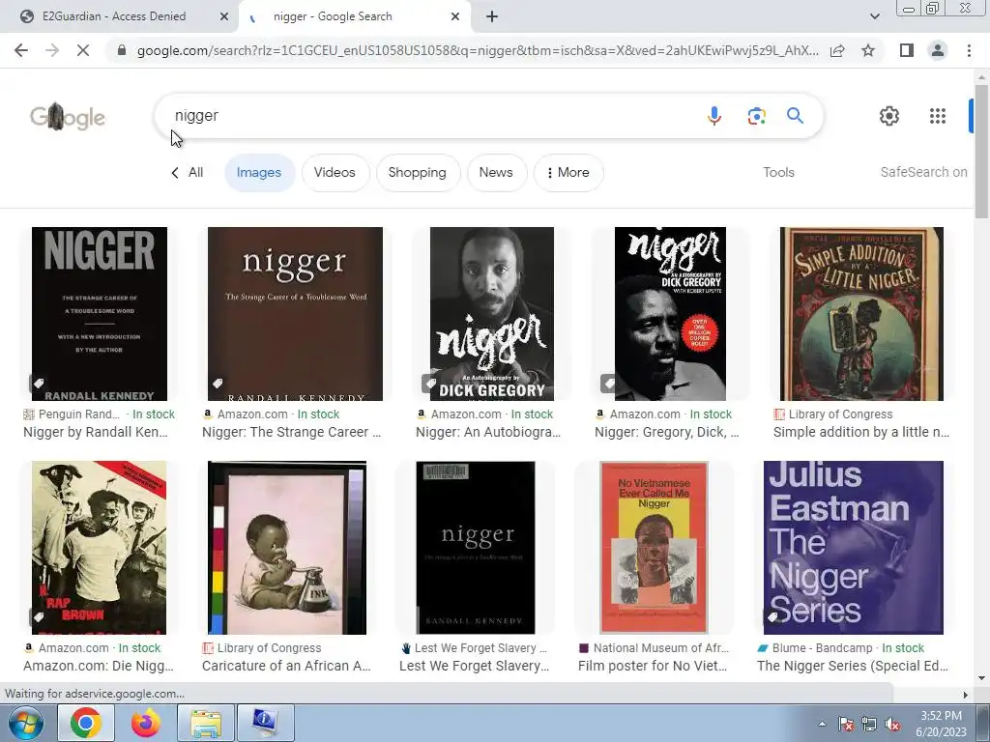
Task: Show hidden system tray icons
Action: click(x=822, y=725)
